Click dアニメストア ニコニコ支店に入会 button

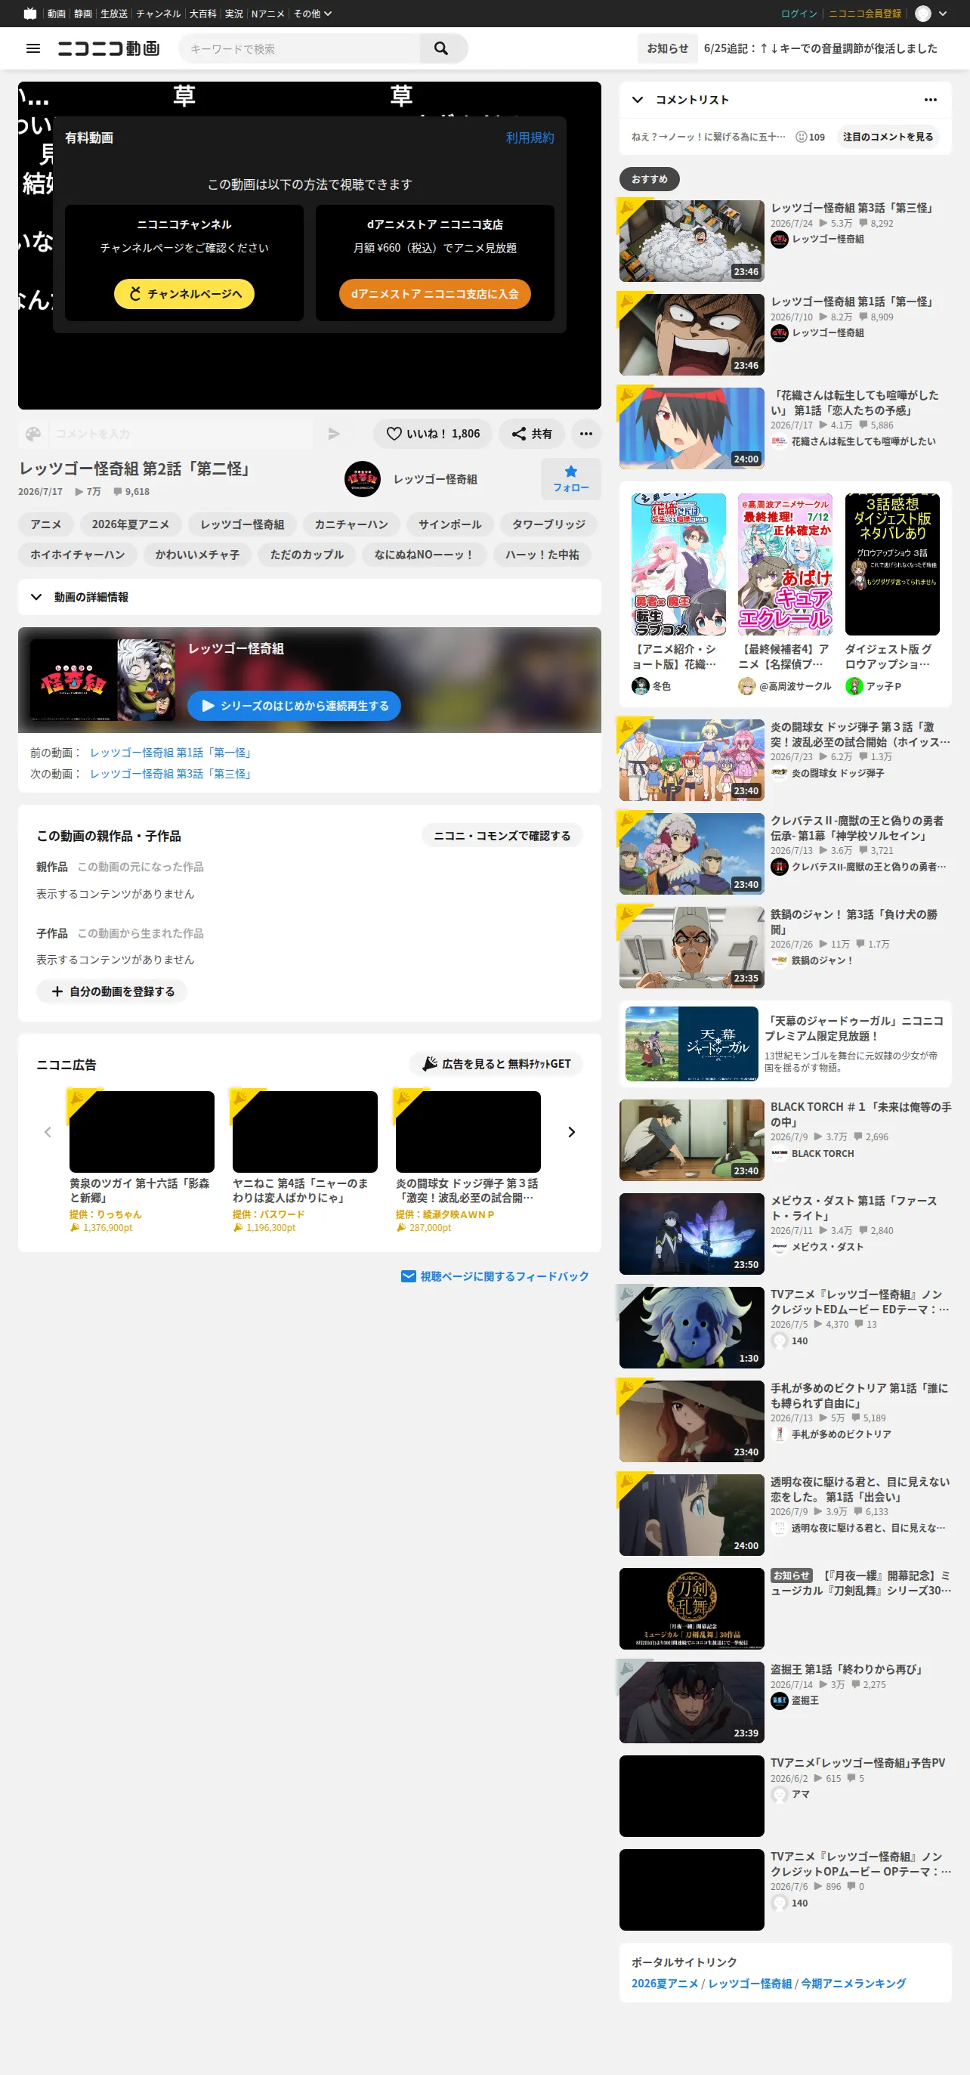coord(434,293)
